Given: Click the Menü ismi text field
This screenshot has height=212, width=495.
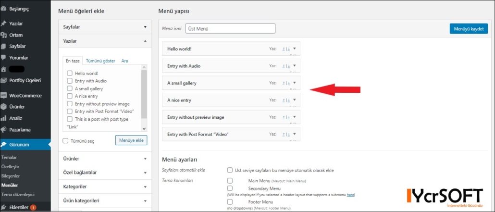Looking at the screenshot, I should 231,28.
